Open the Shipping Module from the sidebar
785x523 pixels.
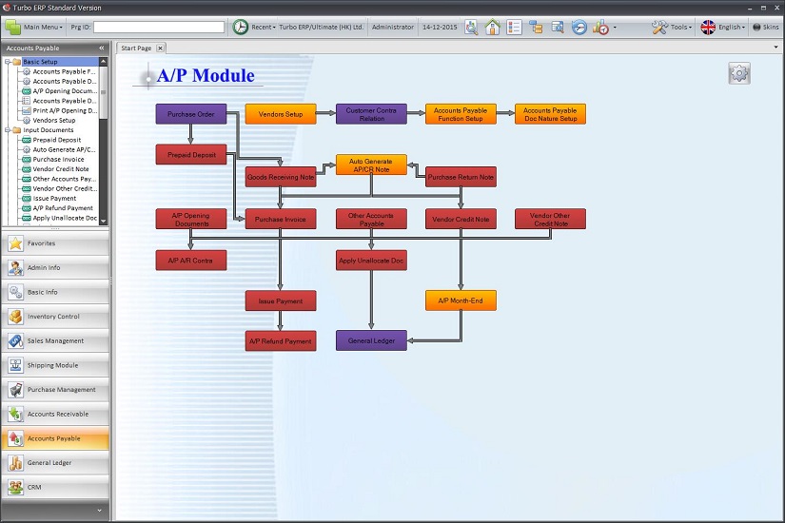[54, 365]
